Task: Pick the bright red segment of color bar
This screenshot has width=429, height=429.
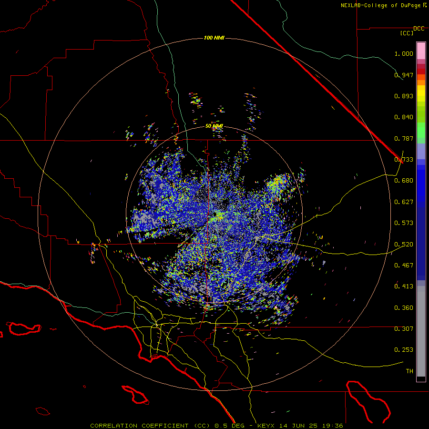Action: click(x=421, y=71)
